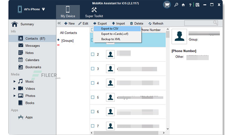Viewport: 233px width, 135px height.
Task: Tick the checkbox for contact 5
Action: (93, 97)
